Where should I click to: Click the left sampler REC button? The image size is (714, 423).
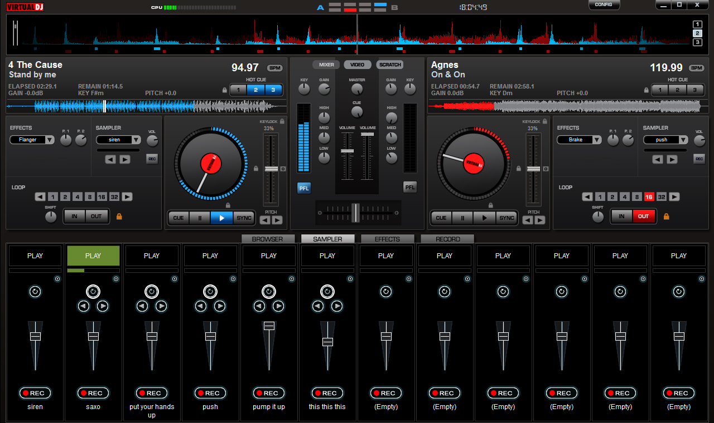pos(152,159)
